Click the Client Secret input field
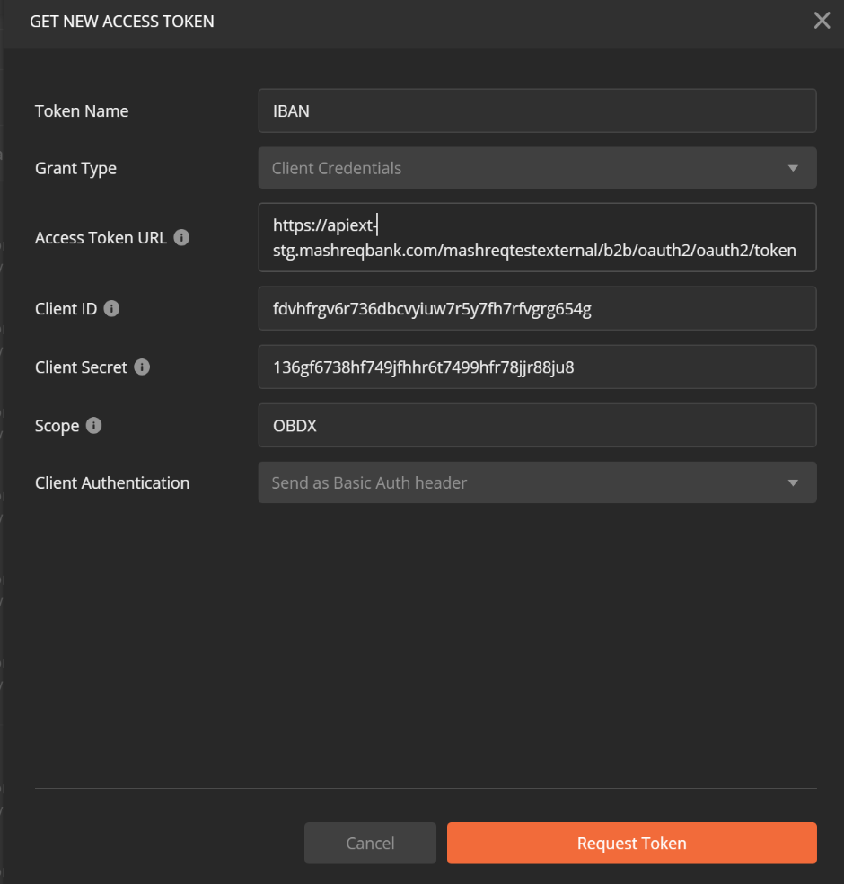Image resolution: width=844 pixels, height=884 pixels. [536, 367]
